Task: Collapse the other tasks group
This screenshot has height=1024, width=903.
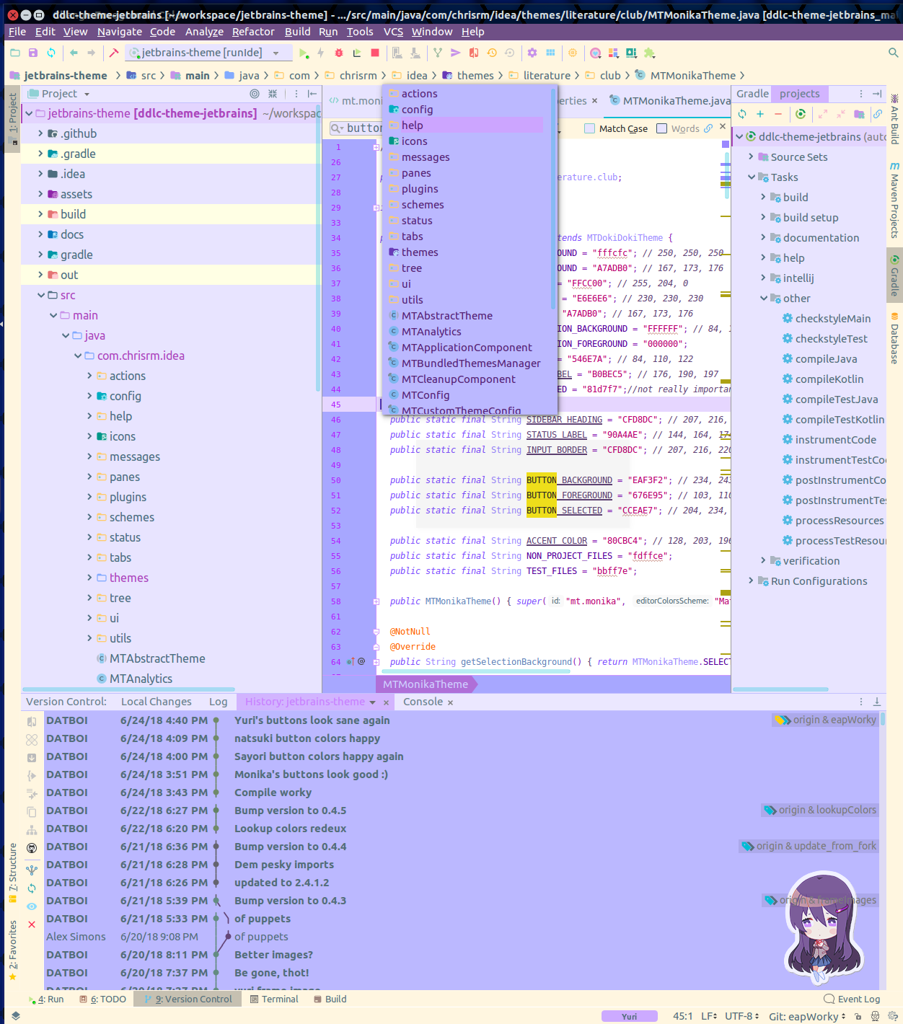Action: (x=764, y=298)
